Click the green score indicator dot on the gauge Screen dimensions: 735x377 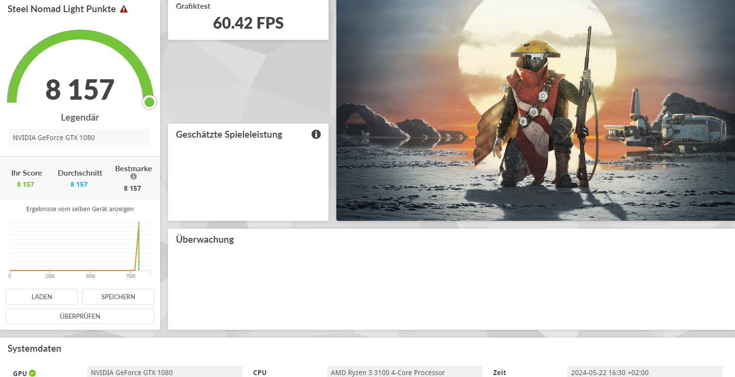click(x=149, y=102)
